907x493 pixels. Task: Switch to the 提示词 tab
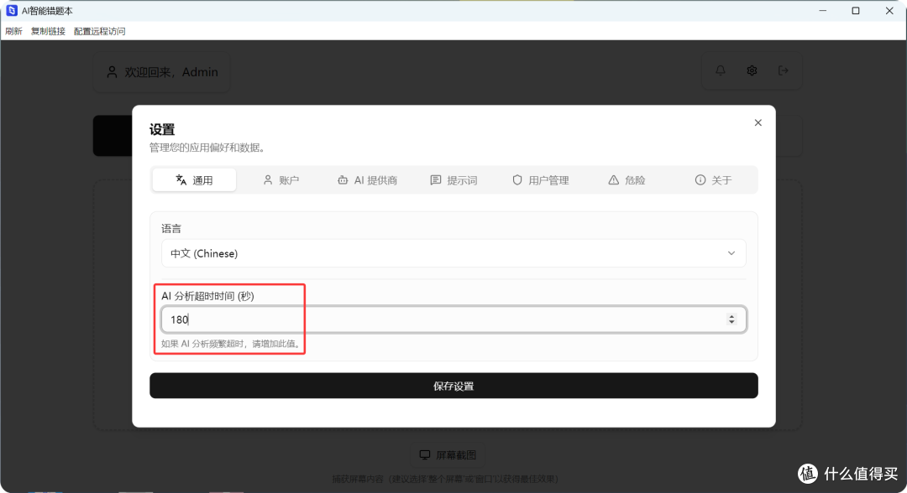point(454,180)
